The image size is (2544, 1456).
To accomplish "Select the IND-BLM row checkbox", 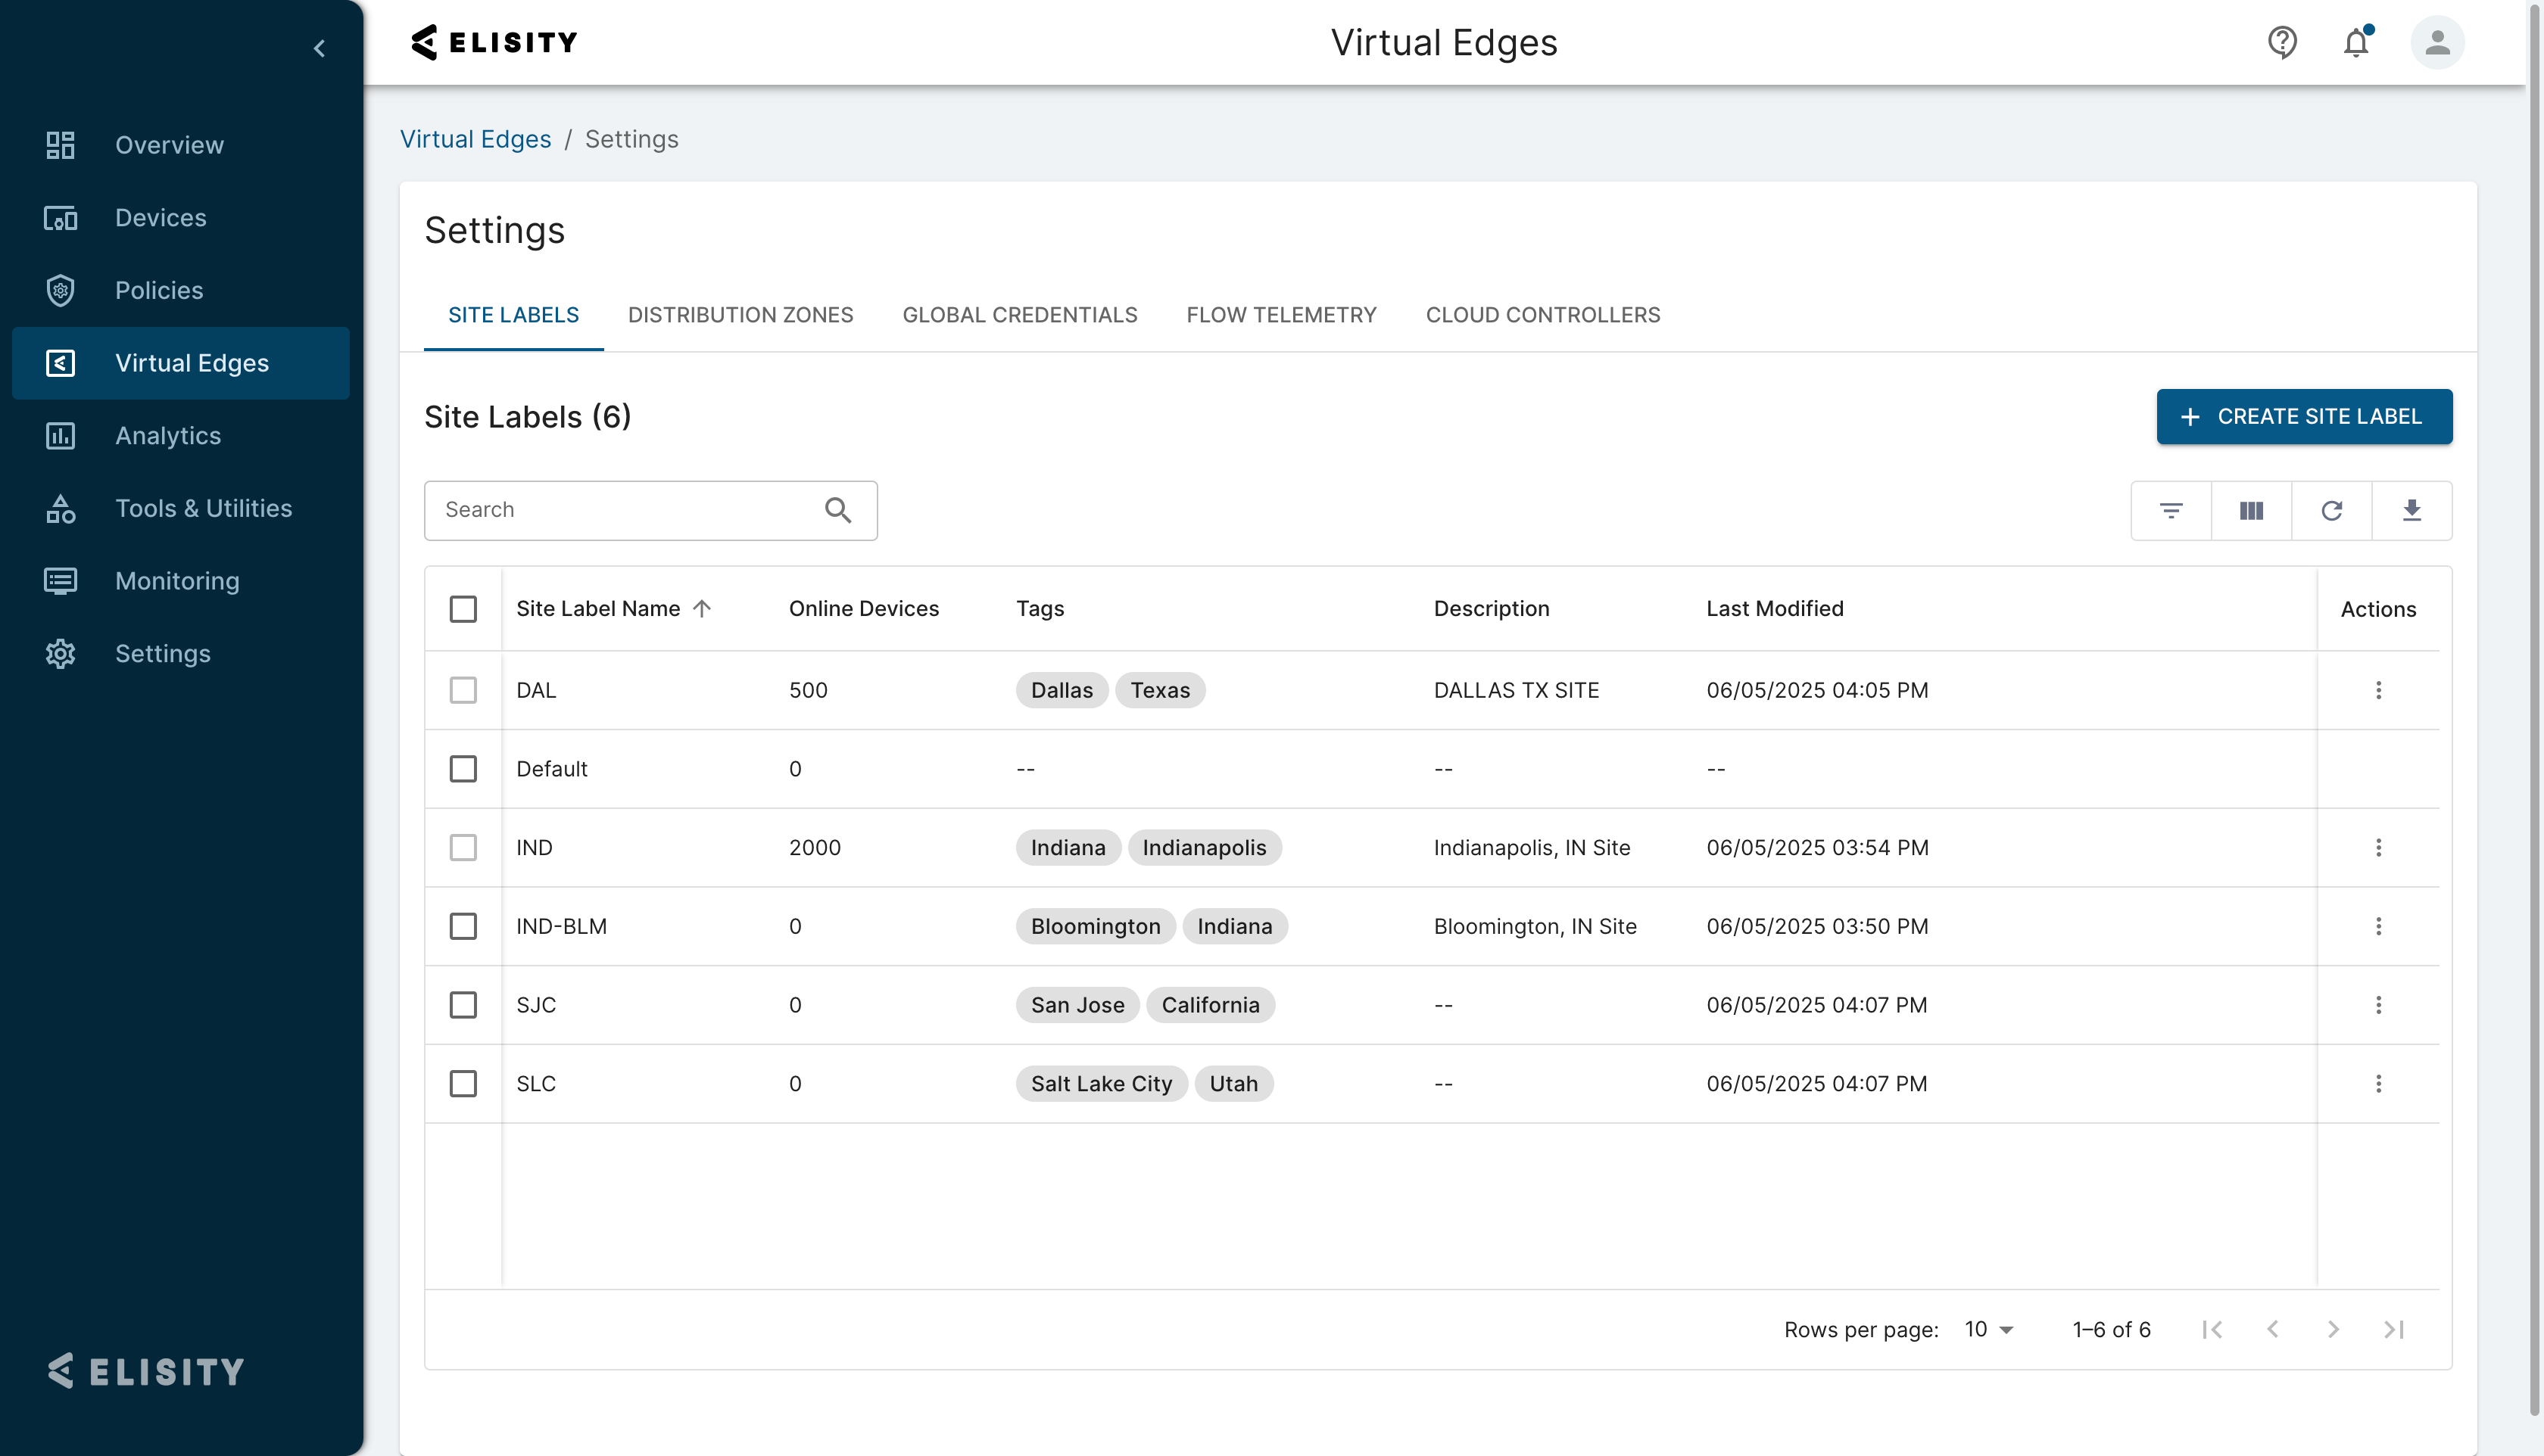I will pos(463,926).
